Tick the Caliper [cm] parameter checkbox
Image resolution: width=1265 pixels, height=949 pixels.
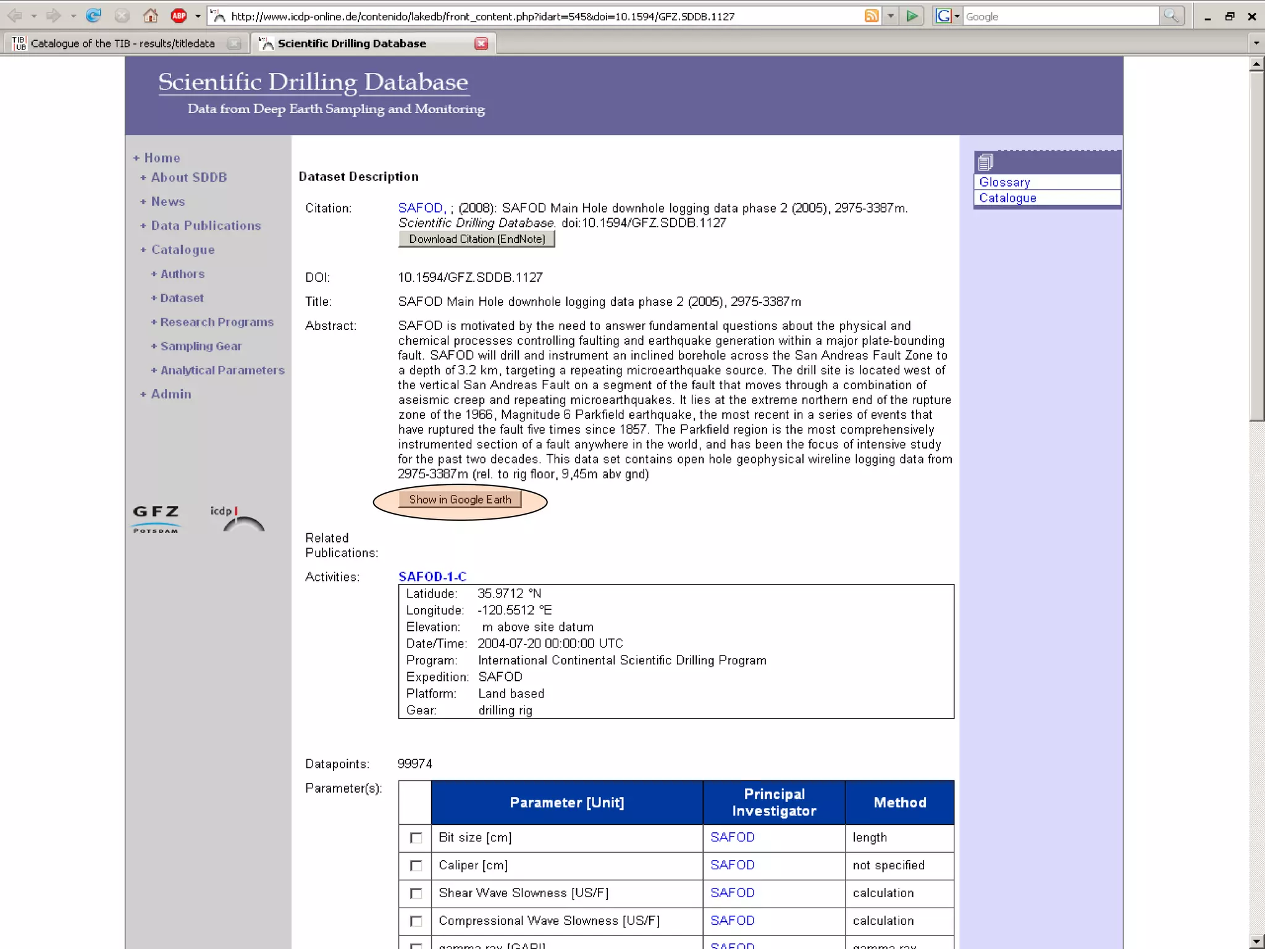tap(416, 866)
